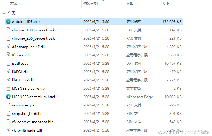Click the Edge icon of LICENSES.chromium.html
212x136 pixels.
click(8, 97)
